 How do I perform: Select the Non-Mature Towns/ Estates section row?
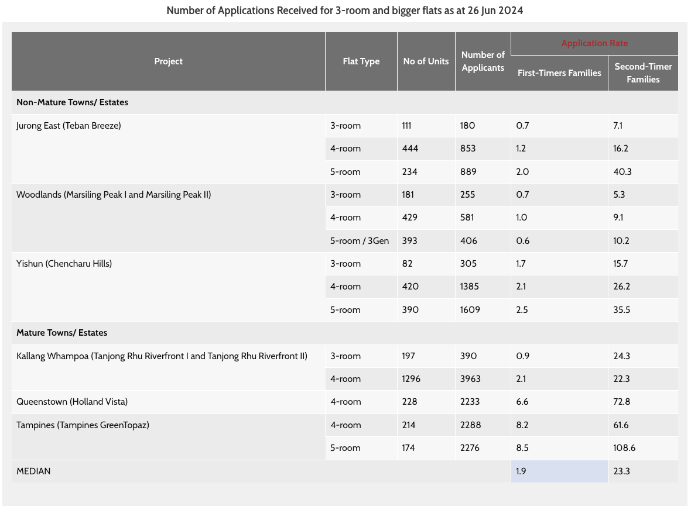click(344, 102)
